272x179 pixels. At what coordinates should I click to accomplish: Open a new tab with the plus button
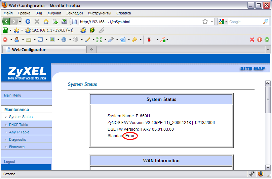point(91,50)
